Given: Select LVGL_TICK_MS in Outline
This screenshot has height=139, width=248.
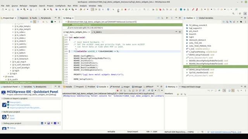Looking at the screenshot, I should (195, 43).
